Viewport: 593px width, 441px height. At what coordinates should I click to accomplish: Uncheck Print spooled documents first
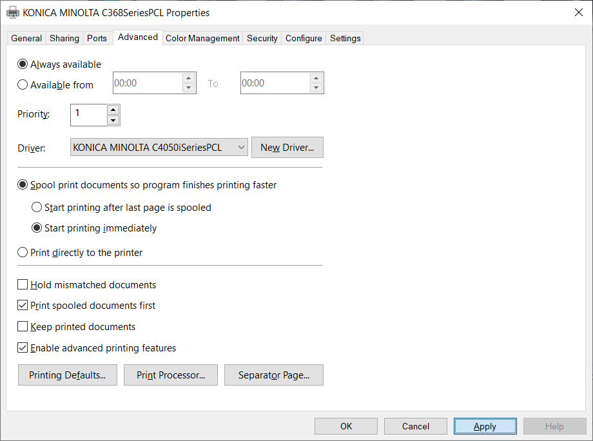(x=23, y=306)
